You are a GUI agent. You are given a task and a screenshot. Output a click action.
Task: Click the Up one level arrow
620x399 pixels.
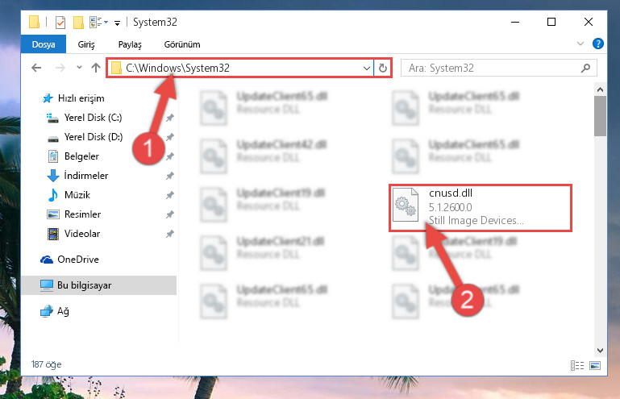click(x=96, y=68)
